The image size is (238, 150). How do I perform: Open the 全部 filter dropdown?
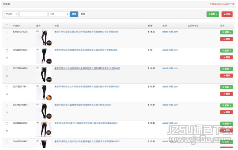pyautogui.click(x=59, y=14)
